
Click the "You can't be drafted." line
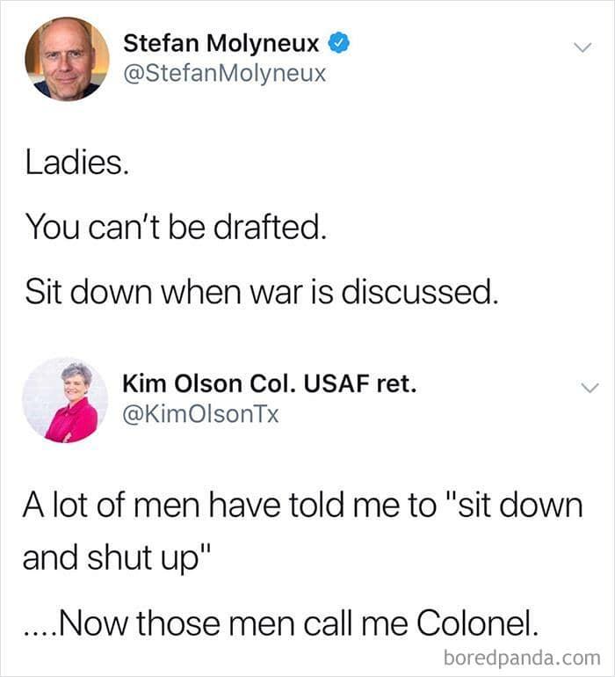tap(176, 227)
